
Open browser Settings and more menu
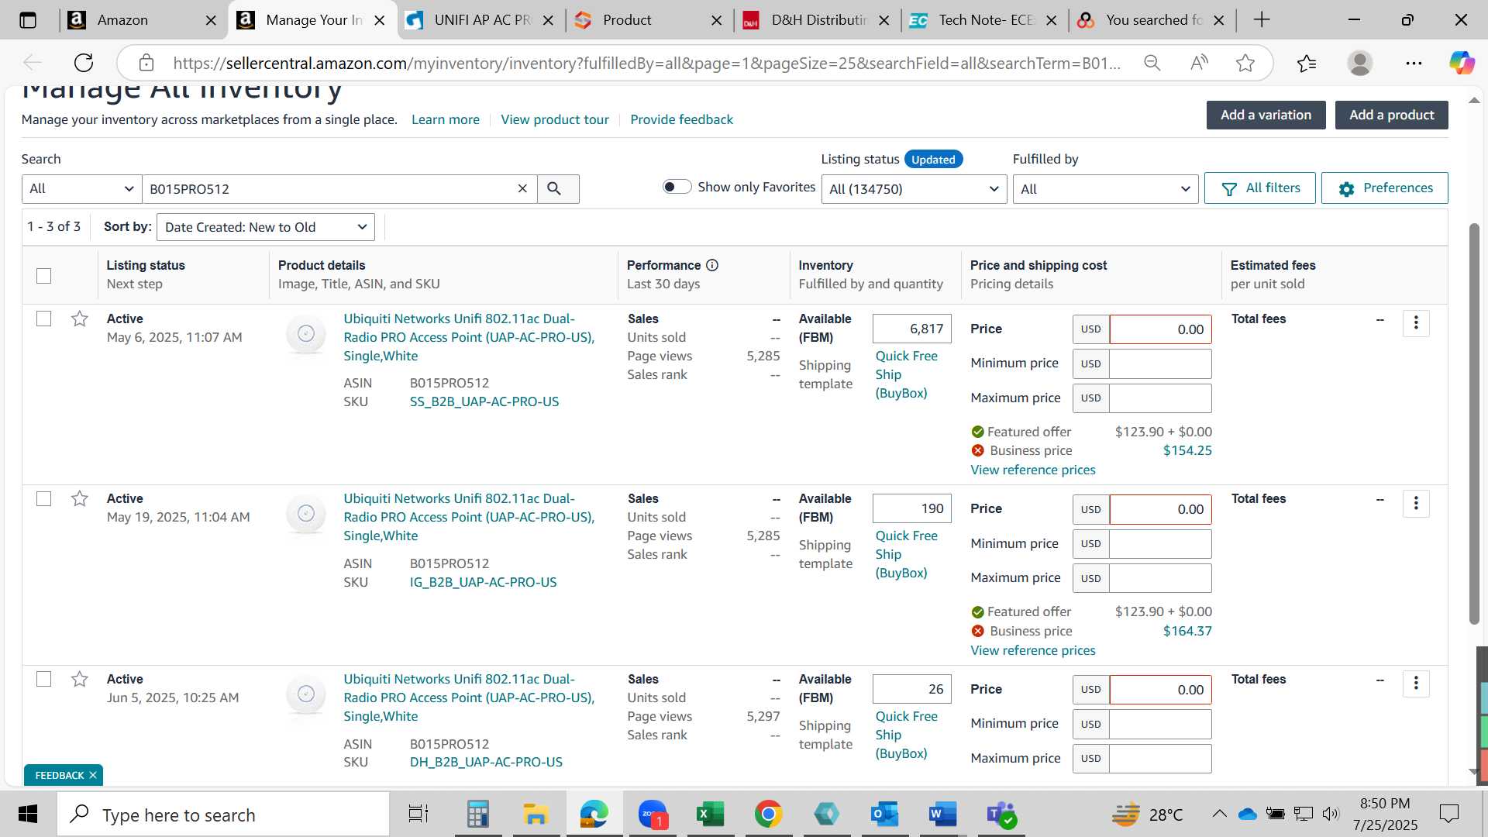(1414, 63)
